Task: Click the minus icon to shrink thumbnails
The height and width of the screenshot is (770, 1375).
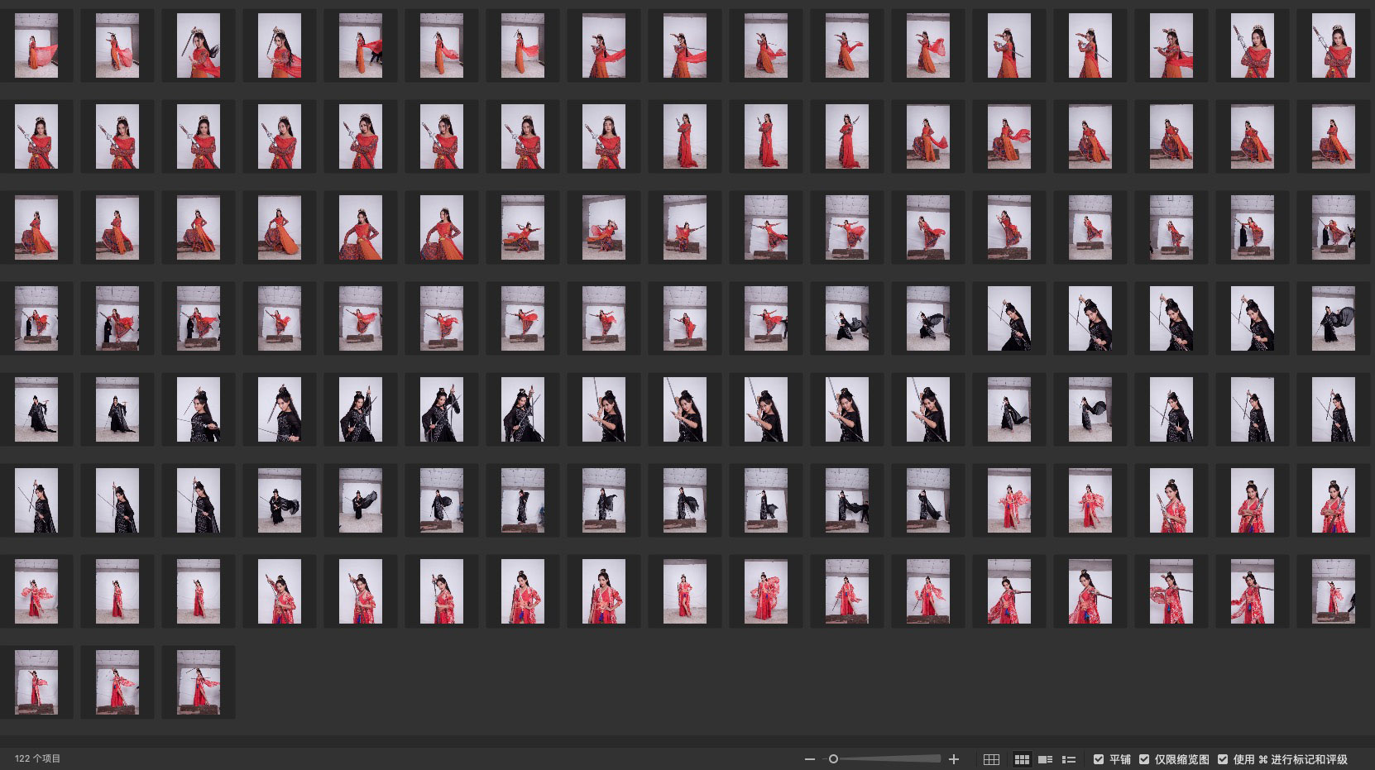Action: click(x=810, y=759)
